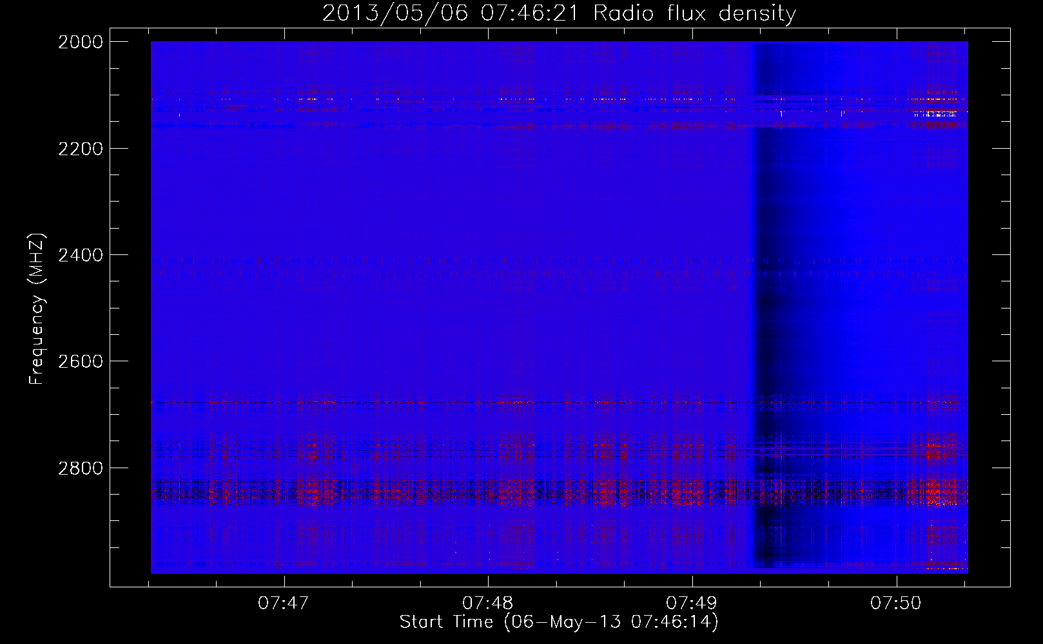Select the 2600 frequency tick label
The width and height of the screenshot is (1043, 644).
[x=81, y=361]
